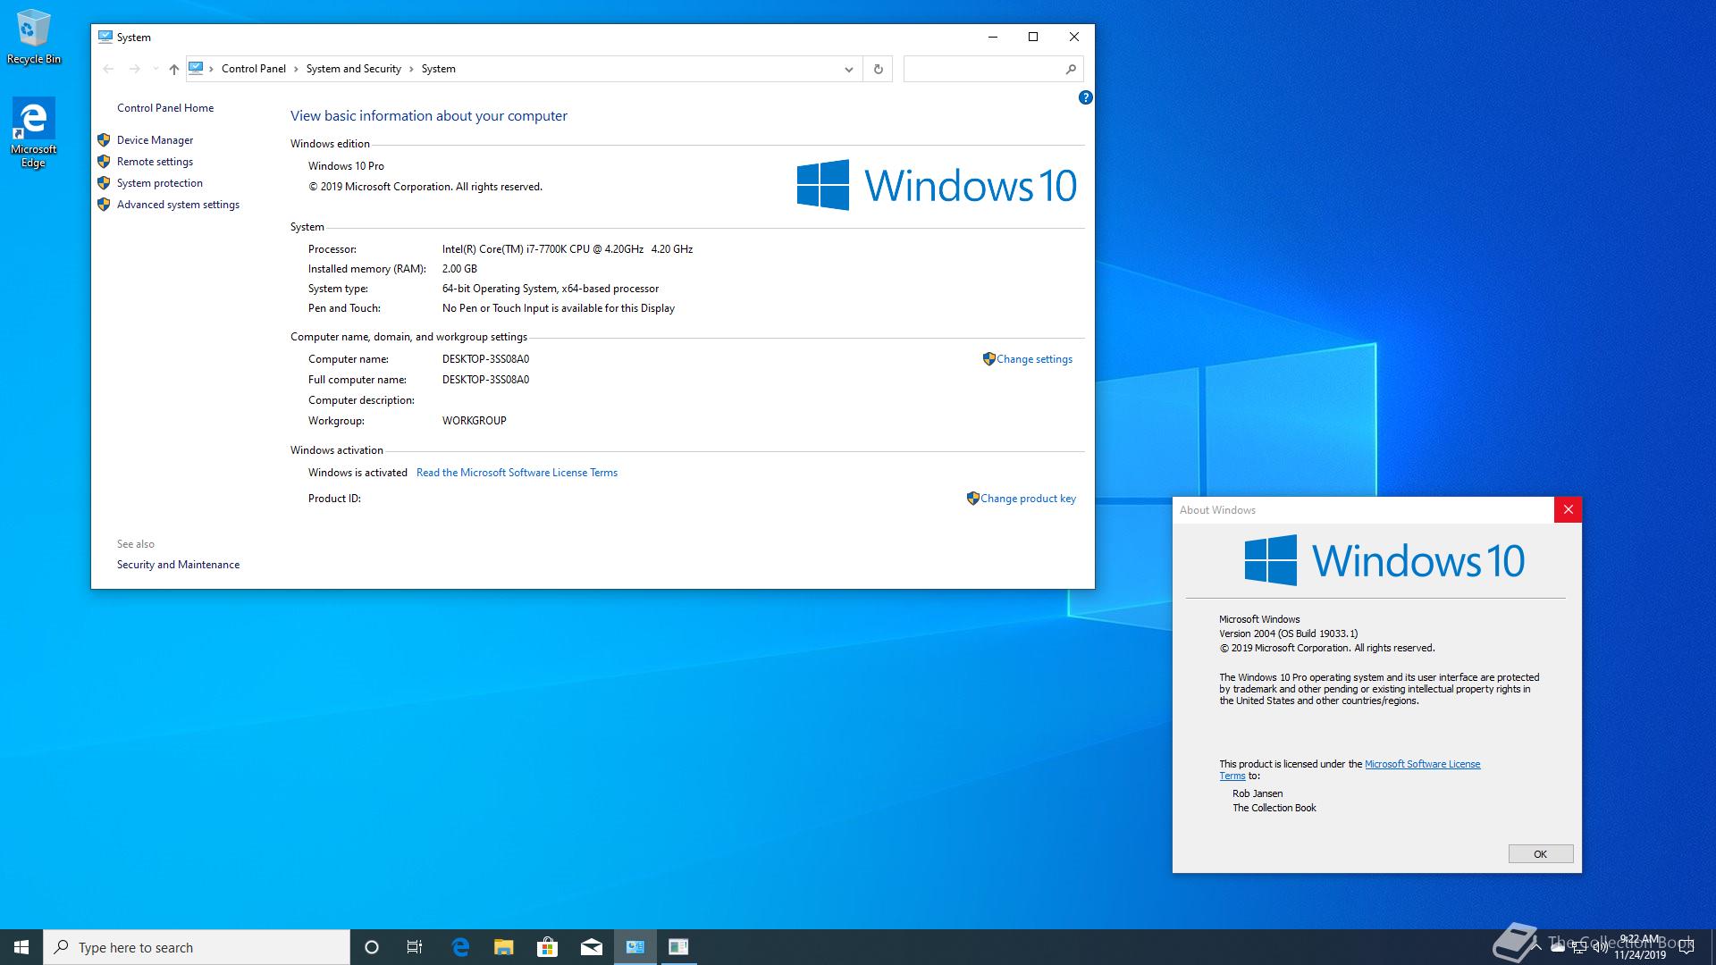The height and width of the screenshot is (965, 1716).
Task: Refresh the System page
Action: (x=878, y=69)
